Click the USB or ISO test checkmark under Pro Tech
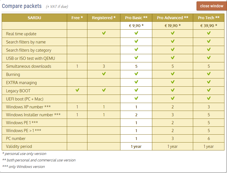Viewport: 227px width, 173px height. [x=209, y=58]
